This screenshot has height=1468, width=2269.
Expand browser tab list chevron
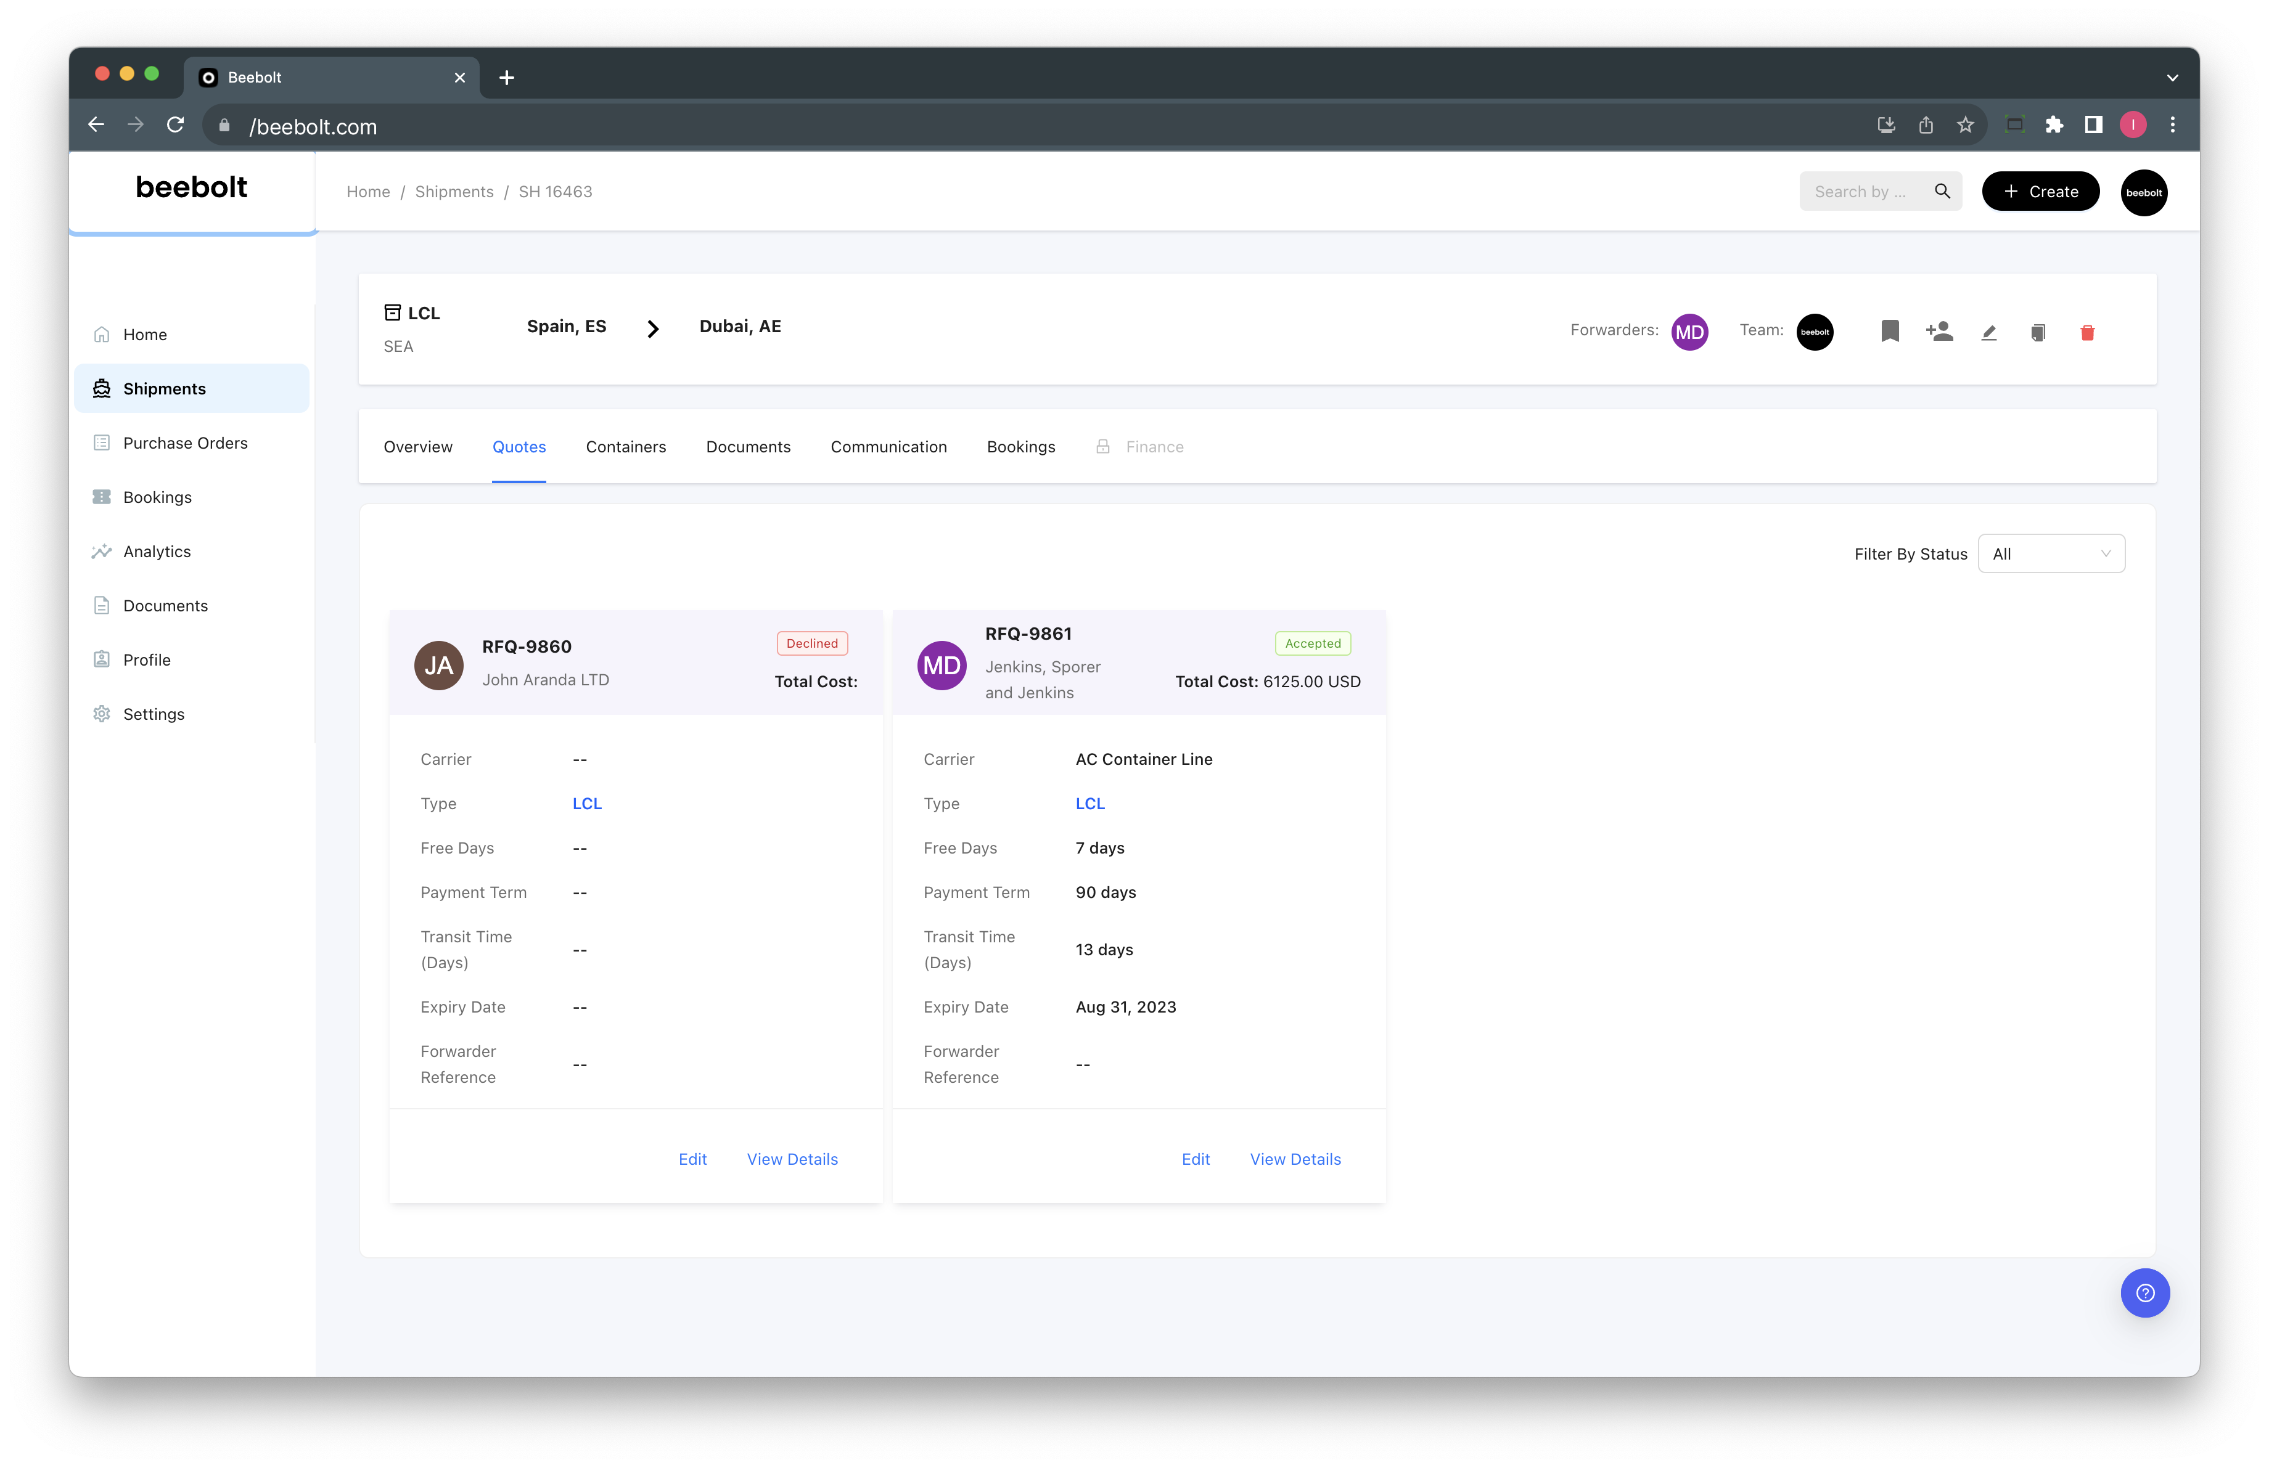click(x=2172, y=78)
